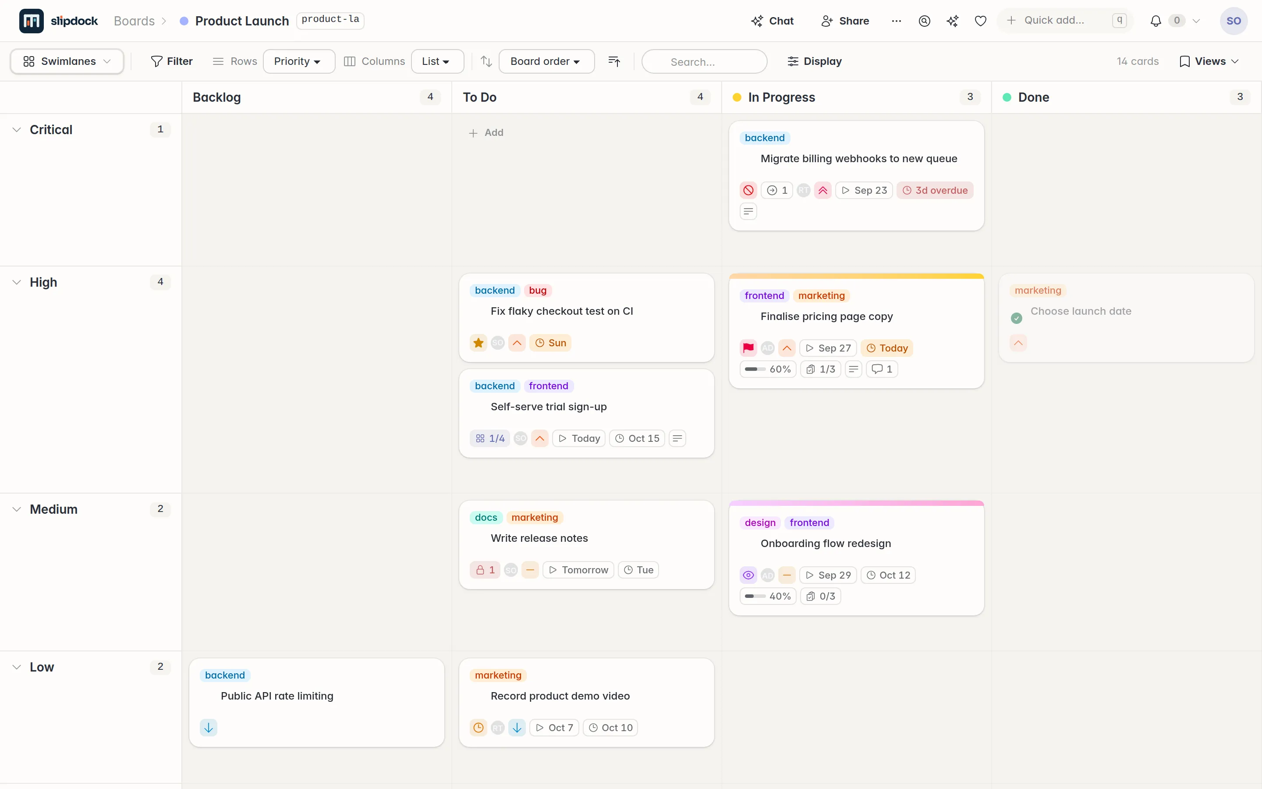Open the List columns dropdown

437,61
